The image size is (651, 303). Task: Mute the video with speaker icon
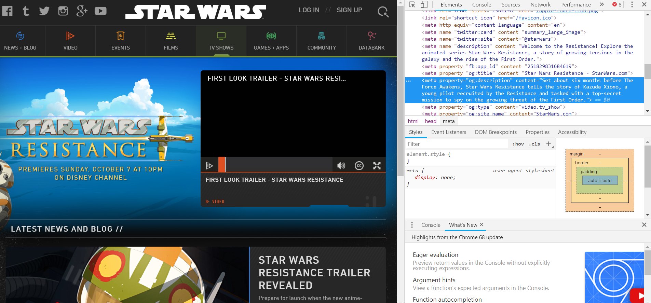point(341,166)
